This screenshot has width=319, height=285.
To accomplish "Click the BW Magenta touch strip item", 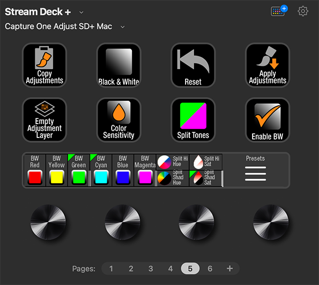I will (x=145, y=170).
